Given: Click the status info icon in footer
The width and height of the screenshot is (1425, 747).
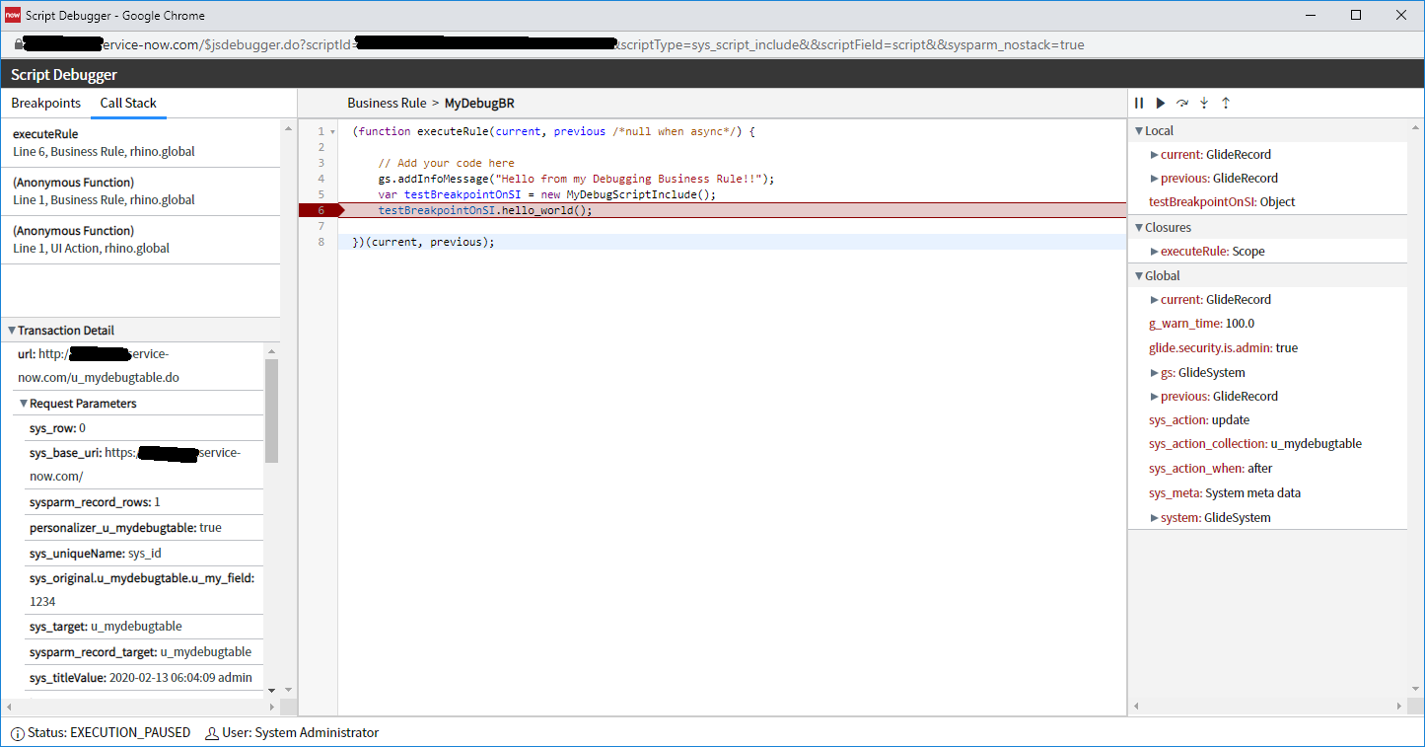Looking at the screenshot, I should pyautogui.click(x=18, y=733).
